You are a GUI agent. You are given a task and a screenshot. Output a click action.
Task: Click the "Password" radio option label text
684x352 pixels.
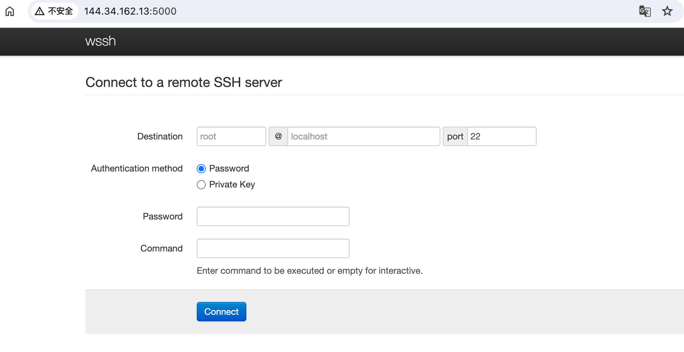(x=229, y=169)
